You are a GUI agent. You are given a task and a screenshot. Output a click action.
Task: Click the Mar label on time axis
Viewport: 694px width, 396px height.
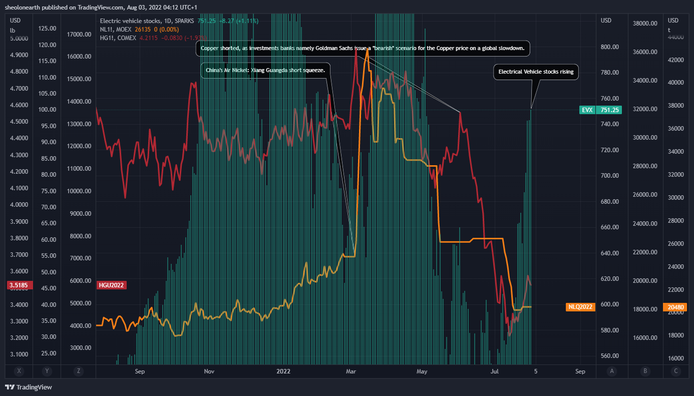coord(351,371)
